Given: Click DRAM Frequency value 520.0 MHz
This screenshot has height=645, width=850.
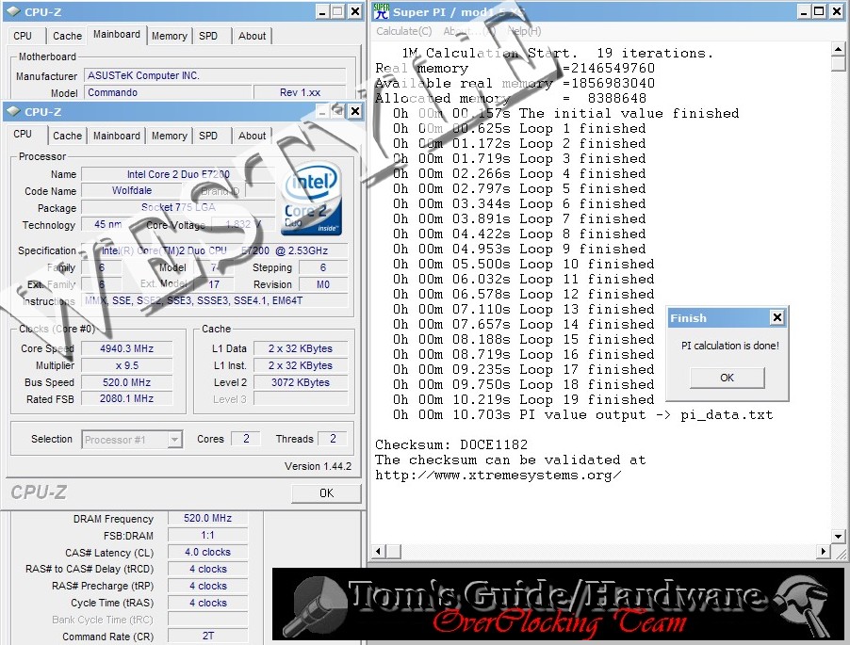Looking at the screenshot, I should [x=207, y=518].
